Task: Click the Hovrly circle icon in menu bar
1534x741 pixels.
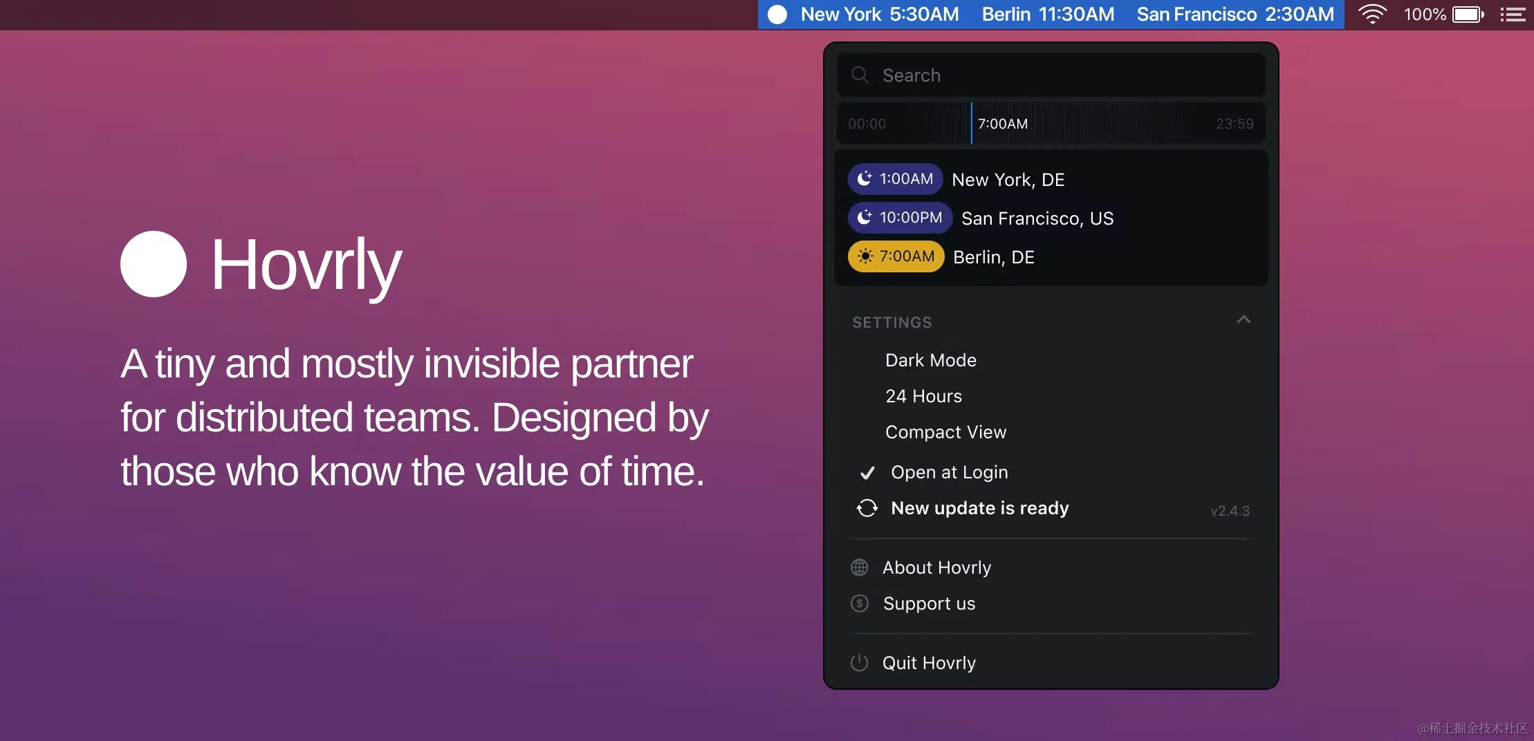Action: pyautogui.click(x=777, y=15)
